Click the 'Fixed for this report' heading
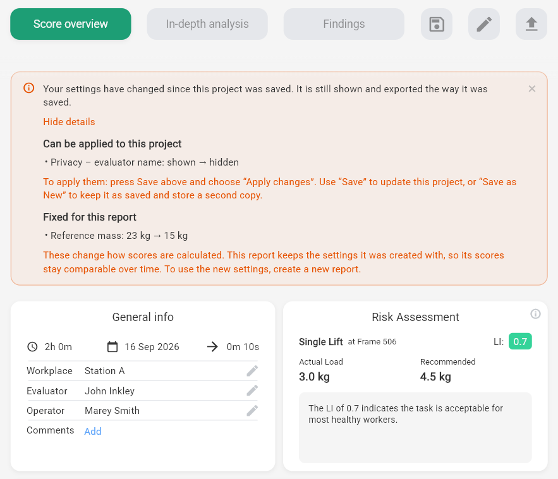Screen dimensions: 558x479 (90, 217)
